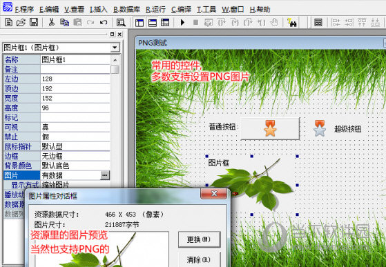This screenshot has height=267, width=386.
Task: Click the property list scrollbar thumb
Action: (x=115, y=69)
